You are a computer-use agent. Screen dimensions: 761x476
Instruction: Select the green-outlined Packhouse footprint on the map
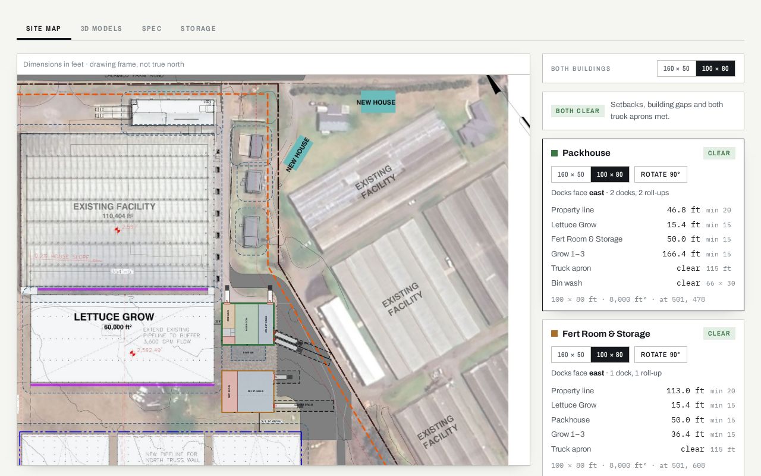[248, 324]
